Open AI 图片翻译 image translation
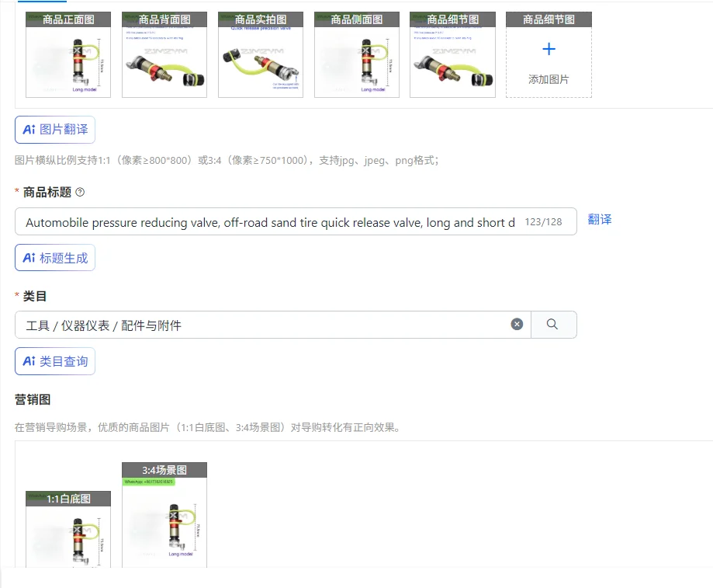713x588 pixels. tap(55, 130)
